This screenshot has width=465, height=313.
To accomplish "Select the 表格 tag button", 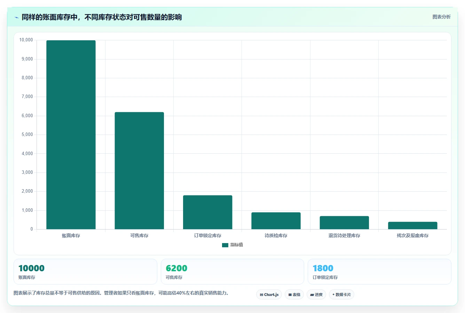I will point(294,295).
